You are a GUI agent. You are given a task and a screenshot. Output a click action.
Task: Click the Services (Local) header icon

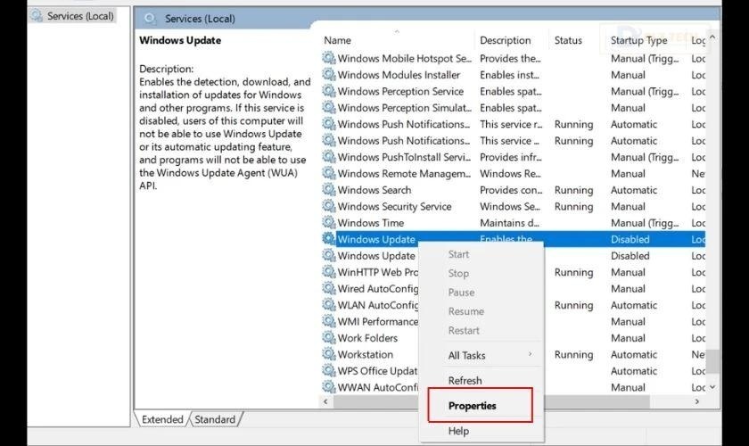coord(150,18)
